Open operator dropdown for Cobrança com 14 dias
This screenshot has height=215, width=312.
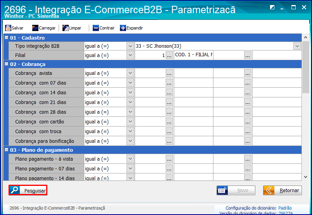click(x=130, y=93)
